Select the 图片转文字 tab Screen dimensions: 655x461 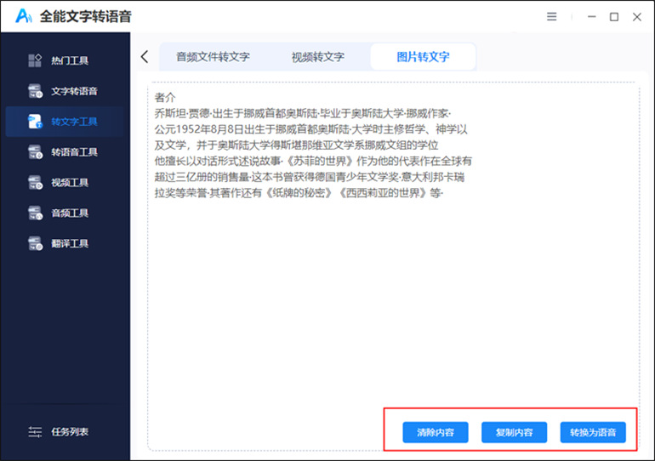pos(423,57)
